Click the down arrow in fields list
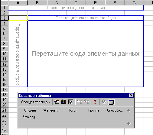 tap(129, 124)
